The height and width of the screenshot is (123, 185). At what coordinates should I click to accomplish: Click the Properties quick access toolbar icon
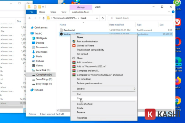pos(35,7)
